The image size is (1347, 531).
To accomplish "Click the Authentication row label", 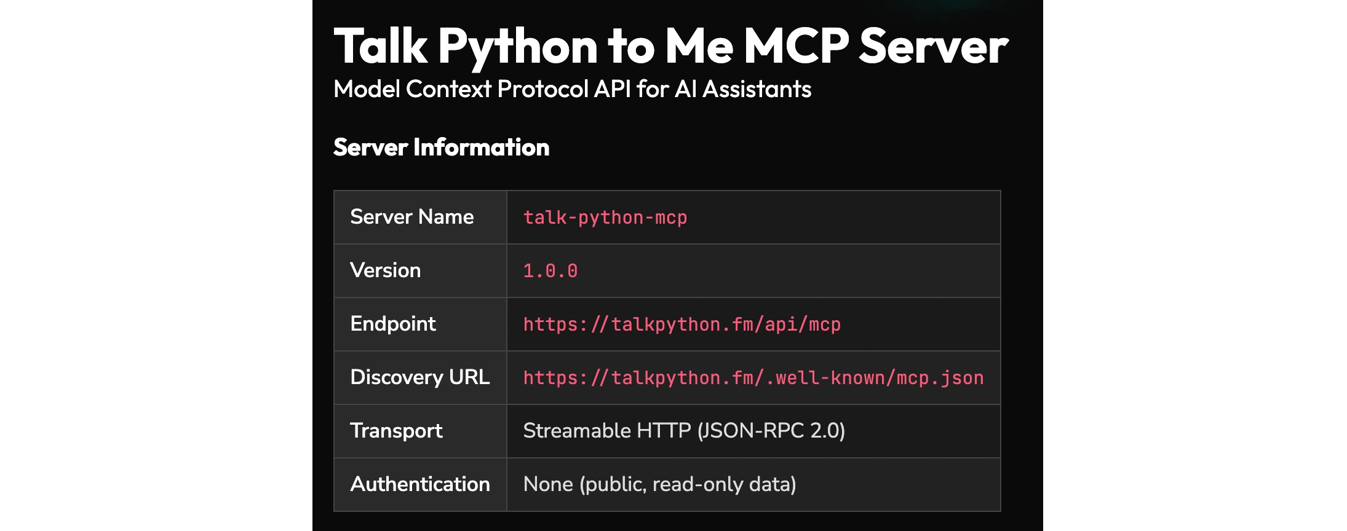I will click(x=419, y=484).
